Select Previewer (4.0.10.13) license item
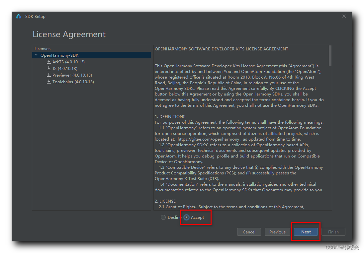 click(72, 75)
